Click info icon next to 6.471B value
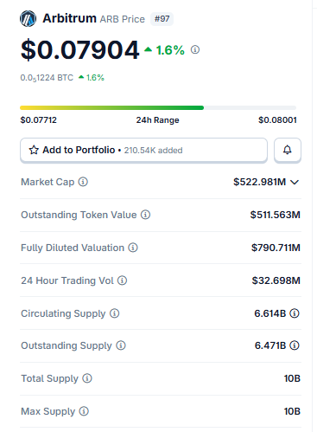Image resolution: width=317 pixels, height=432 pixels. (295, 345)
